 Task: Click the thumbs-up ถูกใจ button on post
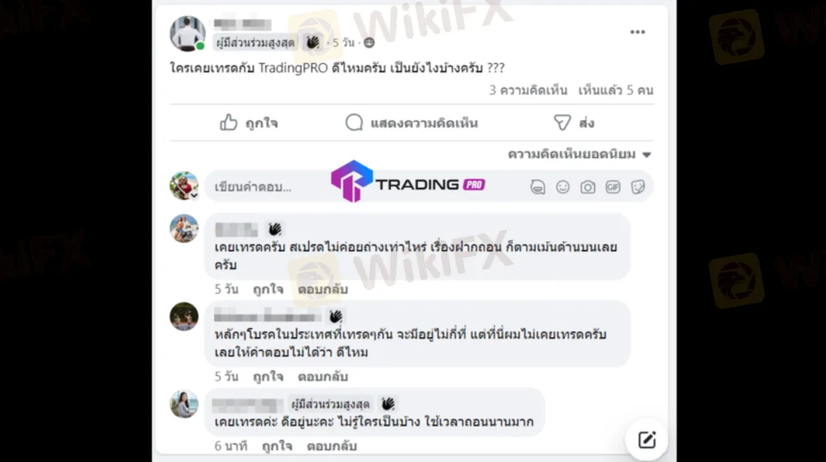(249, 123)
